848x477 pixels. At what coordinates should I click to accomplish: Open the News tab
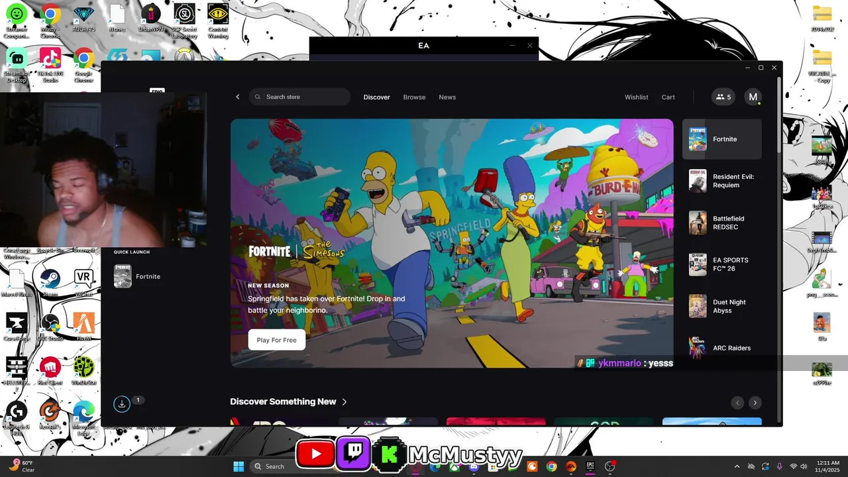447,97
